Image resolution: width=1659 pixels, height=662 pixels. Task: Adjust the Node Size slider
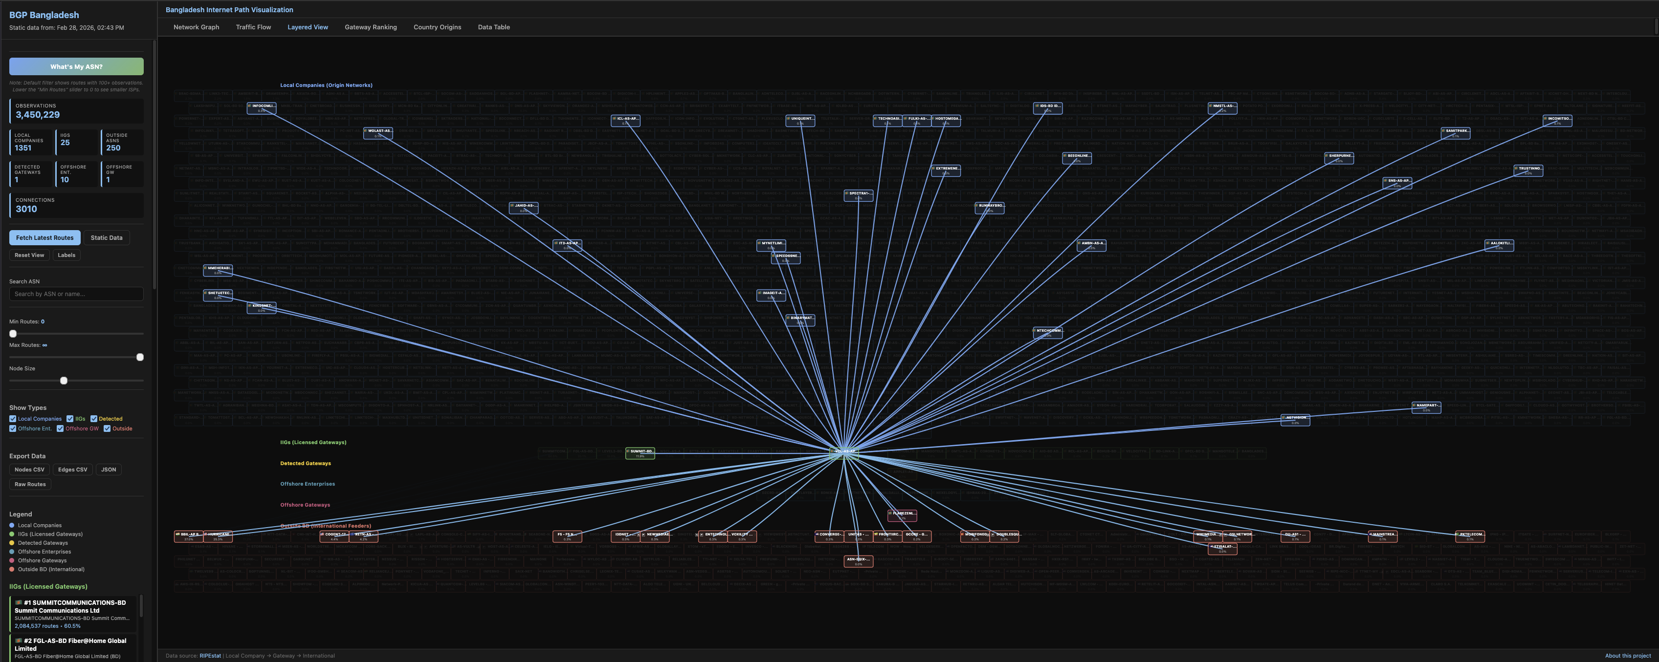pyautogui.click(x=63, y=380)
